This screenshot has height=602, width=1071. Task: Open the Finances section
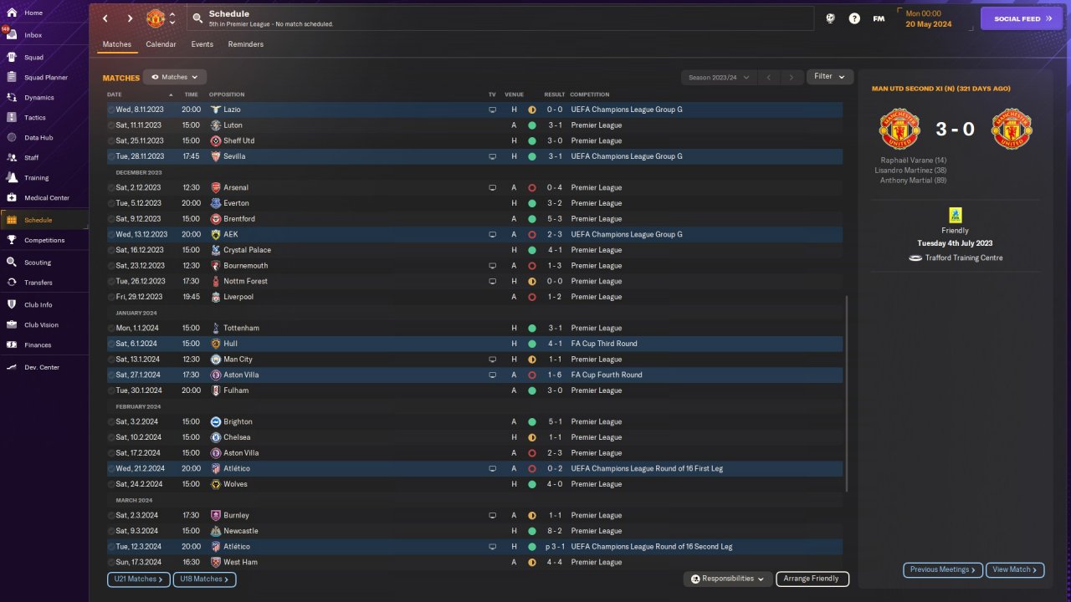click(x=38, y=345)
